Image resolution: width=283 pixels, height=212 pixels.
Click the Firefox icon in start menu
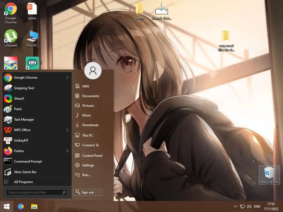pyautogui.click(x=8, y=151)
